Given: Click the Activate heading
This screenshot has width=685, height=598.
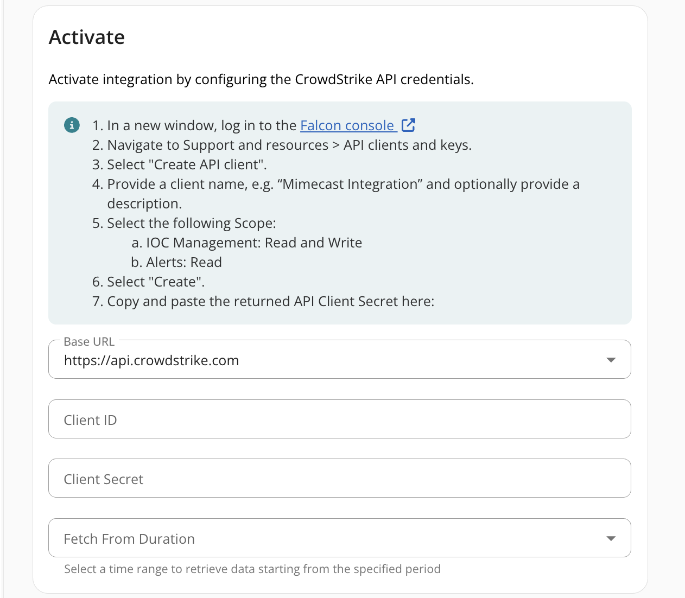Looking at the screenshot, I should tap(87, 37).
